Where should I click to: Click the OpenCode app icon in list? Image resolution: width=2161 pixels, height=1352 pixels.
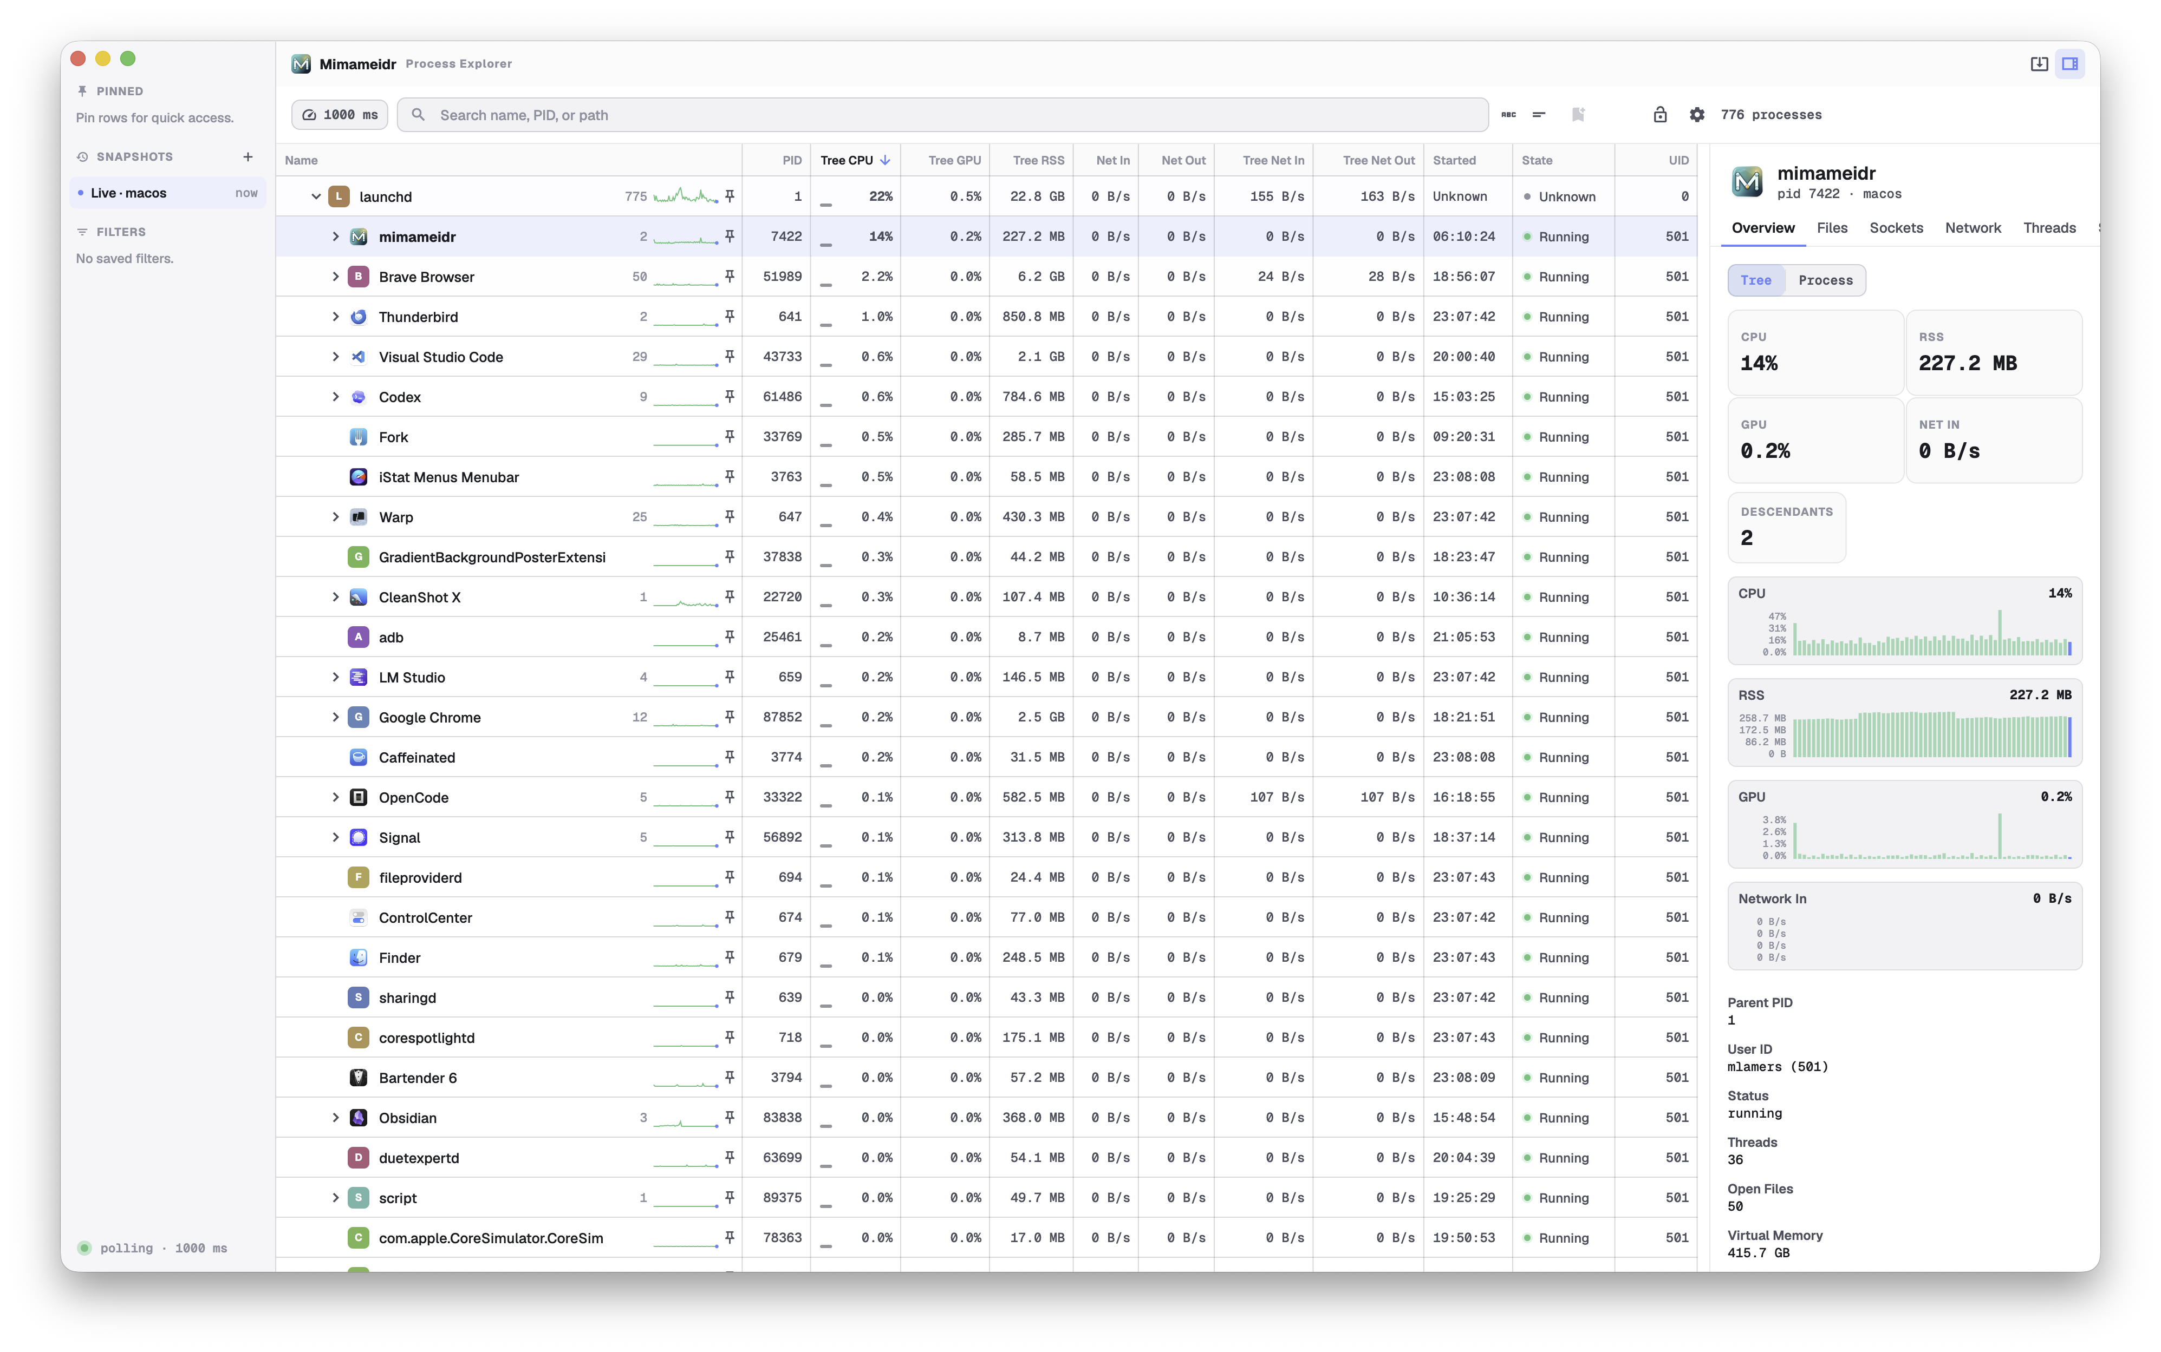click(359, 798)
